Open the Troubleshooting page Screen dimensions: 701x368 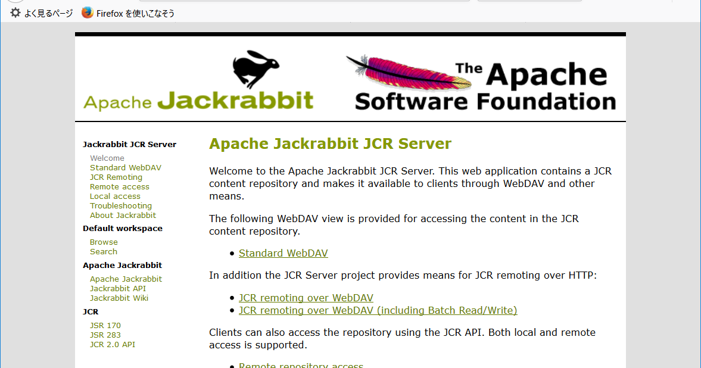coord(120,205)
